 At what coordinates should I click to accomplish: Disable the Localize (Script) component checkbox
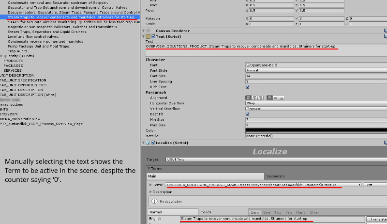[x=154, y=143]
